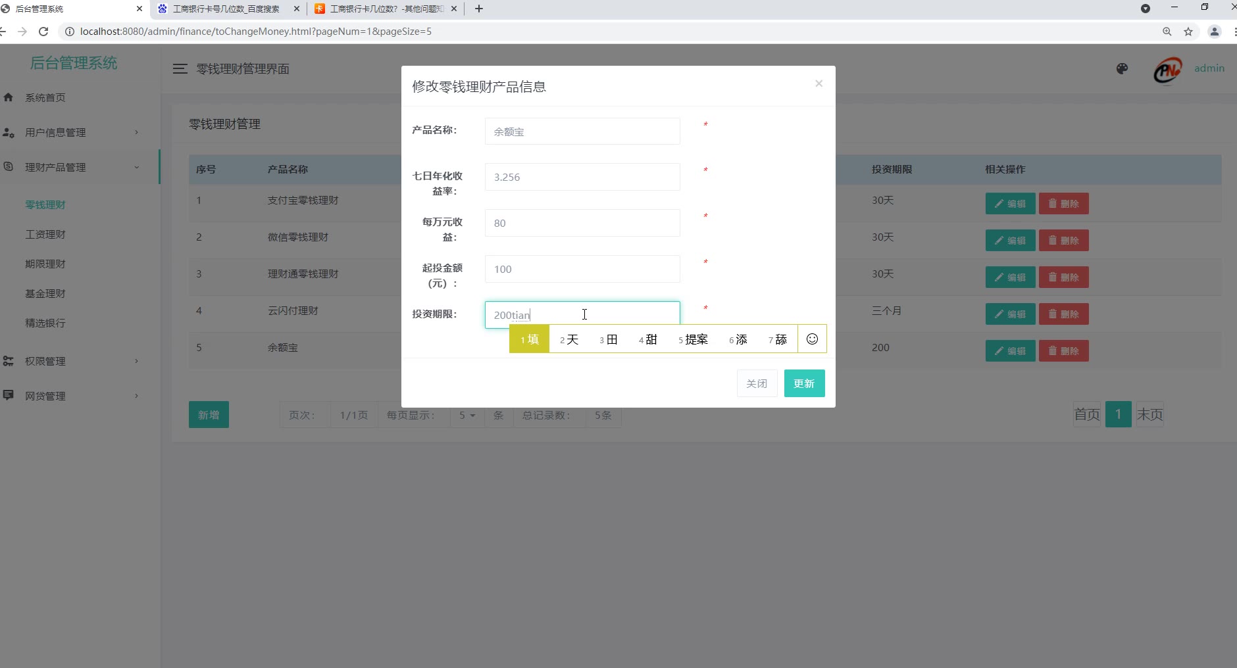Image resolution: width=1237 pixels, height=668 pixels.
Task: Toggle the sidebar hamburger menu icon
Action: tap(180, 69)
